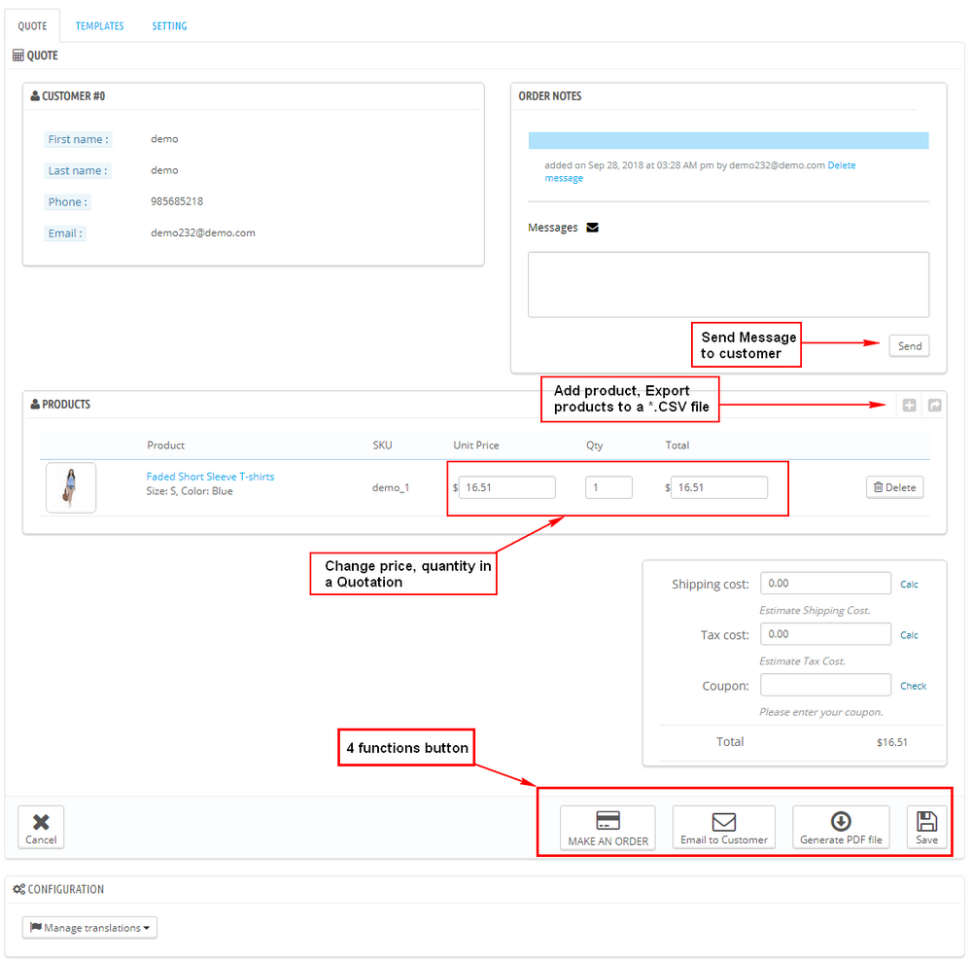Switch to the SETTING tab

point(169,26)
